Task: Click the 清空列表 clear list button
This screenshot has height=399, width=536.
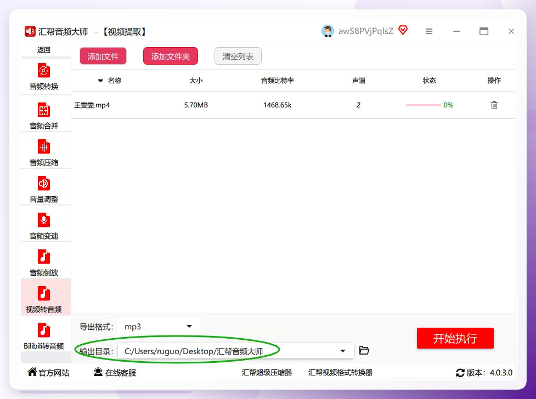Action: tap(238, 56)
